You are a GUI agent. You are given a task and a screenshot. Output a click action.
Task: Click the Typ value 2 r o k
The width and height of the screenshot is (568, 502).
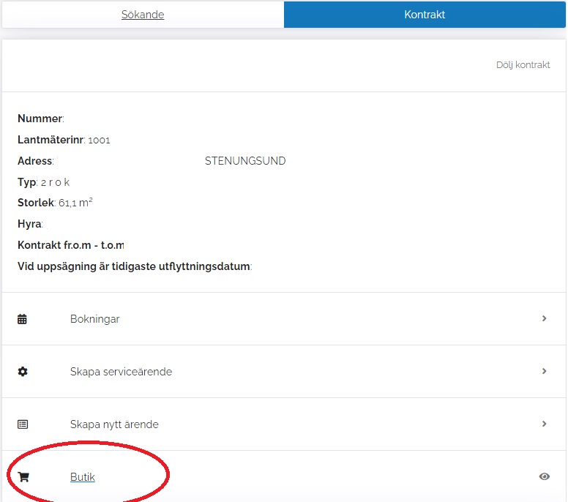(56, 182)
